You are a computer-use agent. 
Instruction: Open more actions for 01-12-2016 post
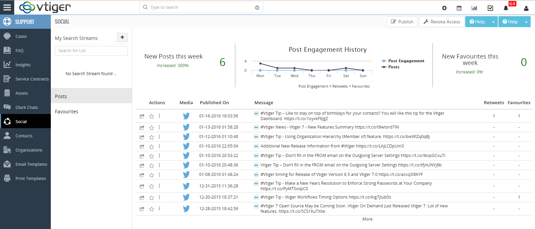click(159, 137)
